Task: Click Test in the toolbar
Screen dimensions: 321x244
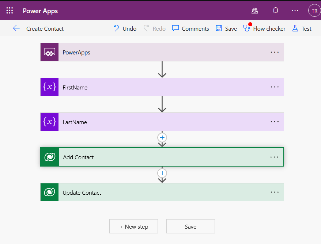Action: click(302, 28)
